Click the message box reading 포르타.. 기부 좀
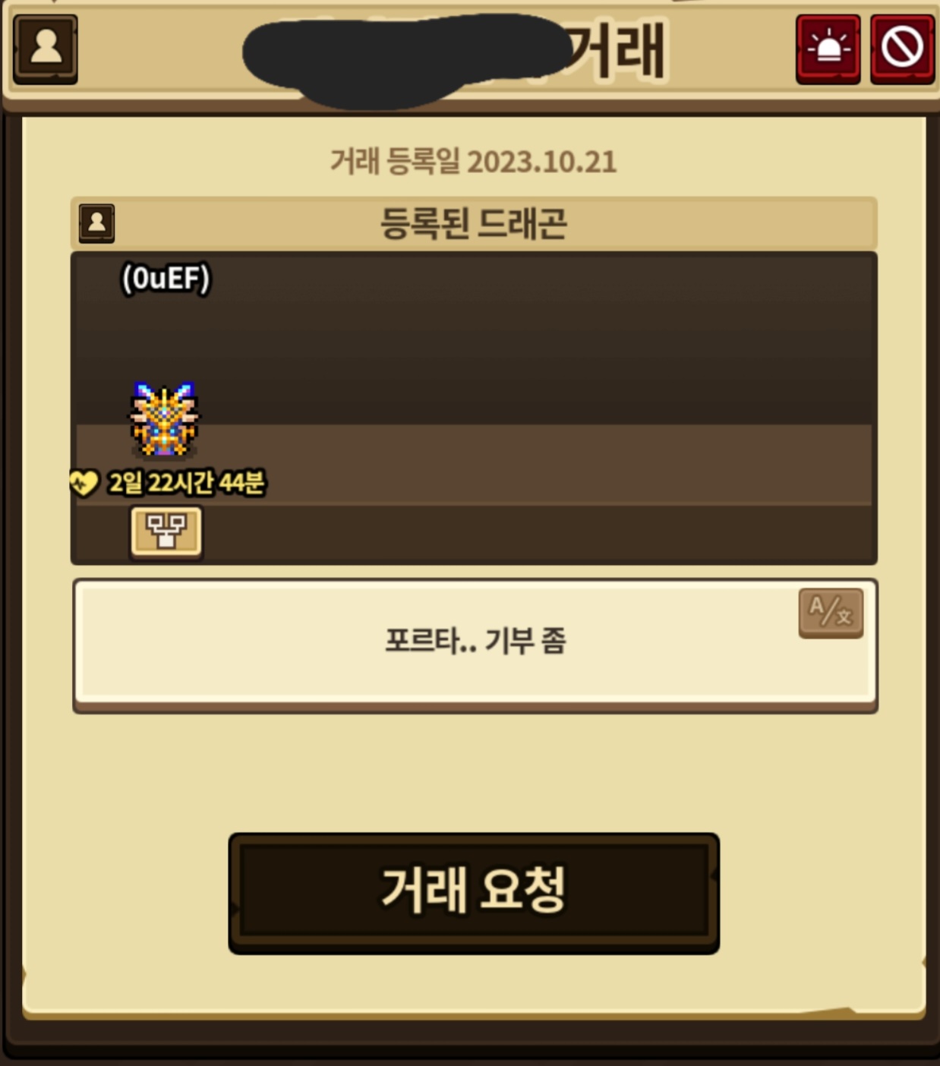 [475, 645]
